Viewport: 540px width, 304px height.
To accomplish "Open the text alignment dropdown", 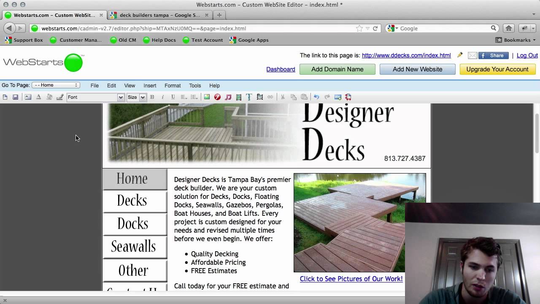I will [184, 97].
